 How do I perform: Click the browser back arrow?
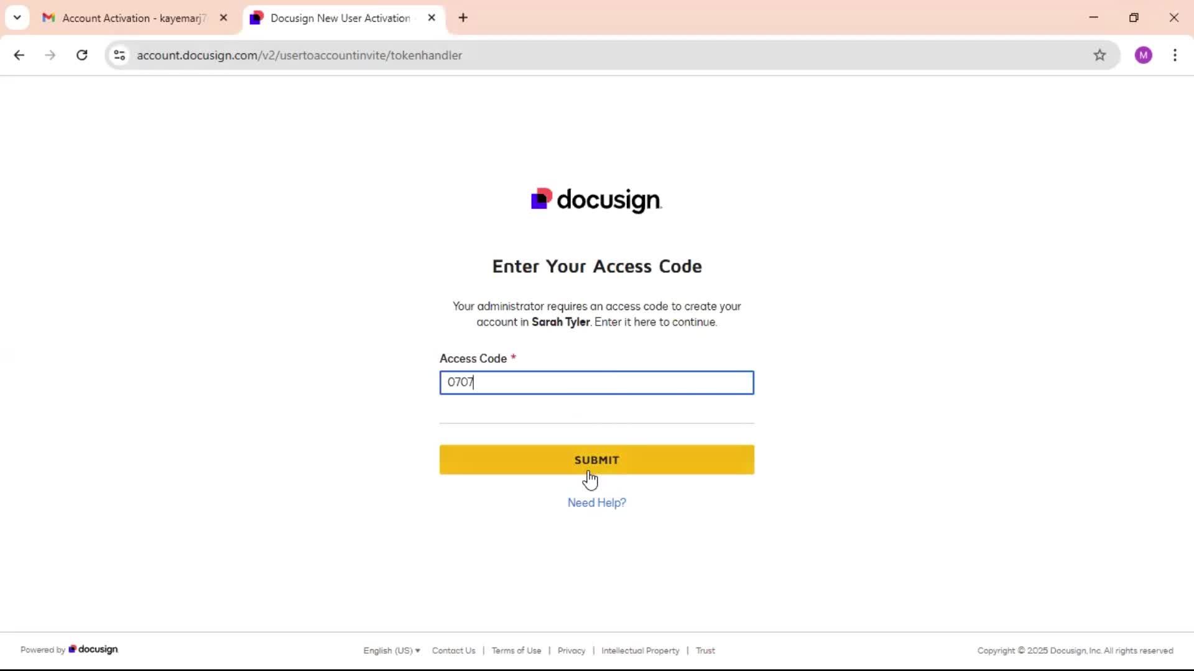pyautogui.click(x=19, y=55)
